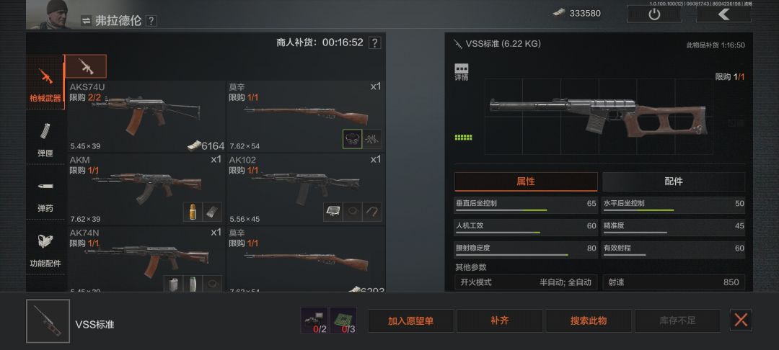The height and width of the screenshot is (350, 779).
Task: Click the power icon button at top
Action: click(x=654, y=14)
